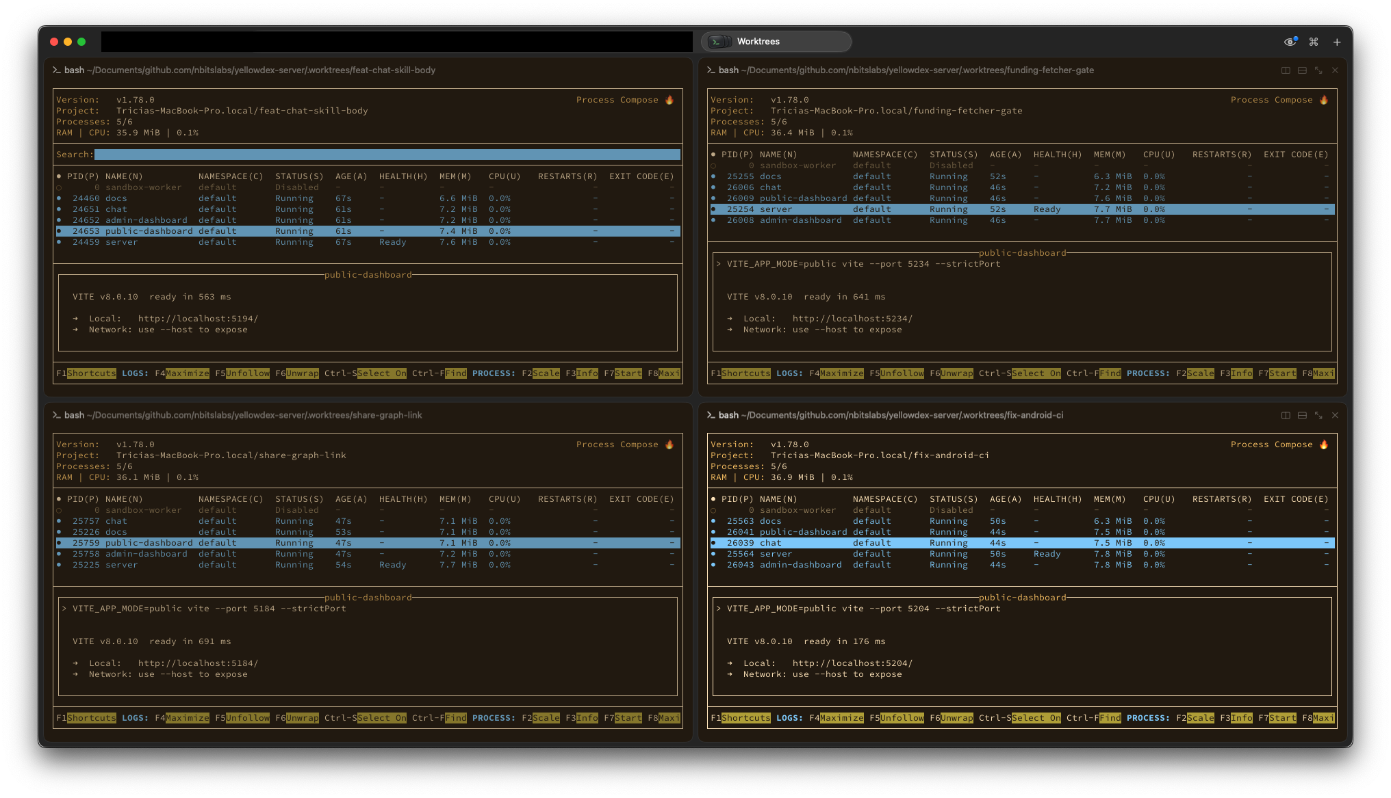
Task: Select the Worktrees tab
Action: pos(776,42)
